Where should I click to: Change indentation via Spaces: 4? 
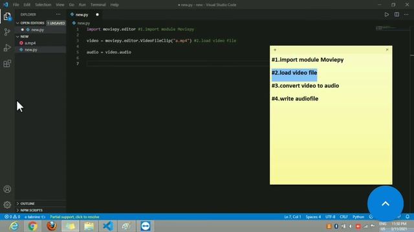point(313,217)
